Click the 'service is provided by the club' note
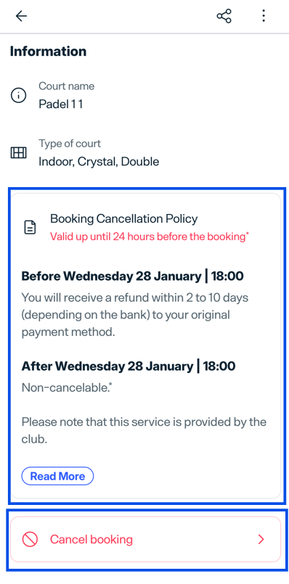The height and width of the screenshot is (584, 289). point(144,430)
